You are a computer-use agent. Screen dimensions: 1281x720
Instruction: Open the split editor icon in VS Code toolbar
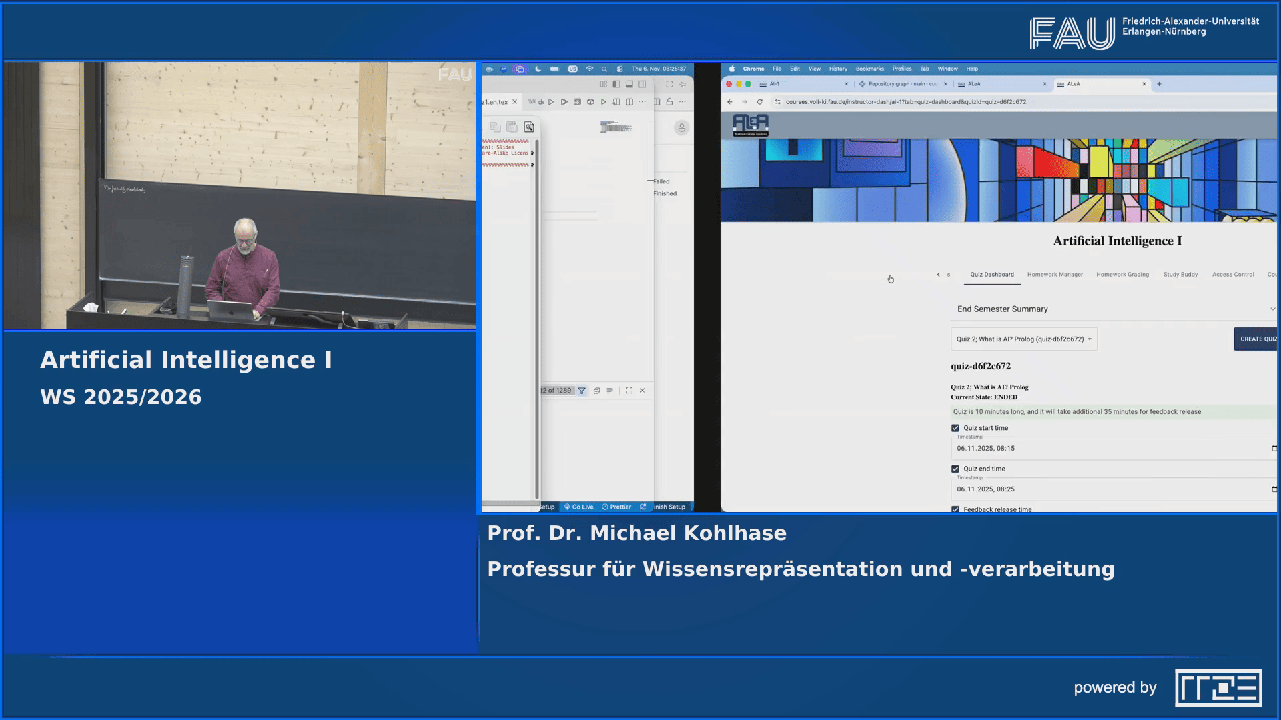(629, 102)
